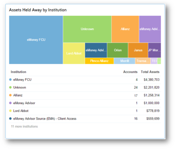Click the green dot beside Unknown

pyautogui.click(x=11, y=87)
